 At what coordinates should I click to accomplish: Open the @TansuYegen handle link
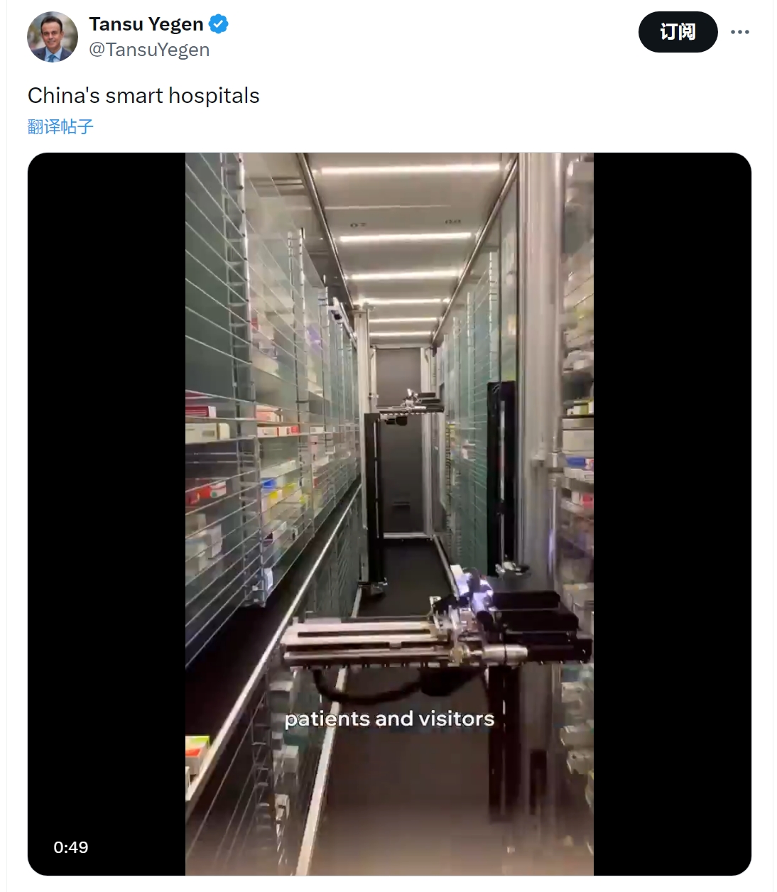coord(149,50)
